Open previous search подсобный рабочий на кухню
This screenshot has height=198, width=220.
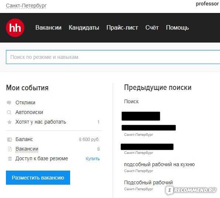point(159,164)
